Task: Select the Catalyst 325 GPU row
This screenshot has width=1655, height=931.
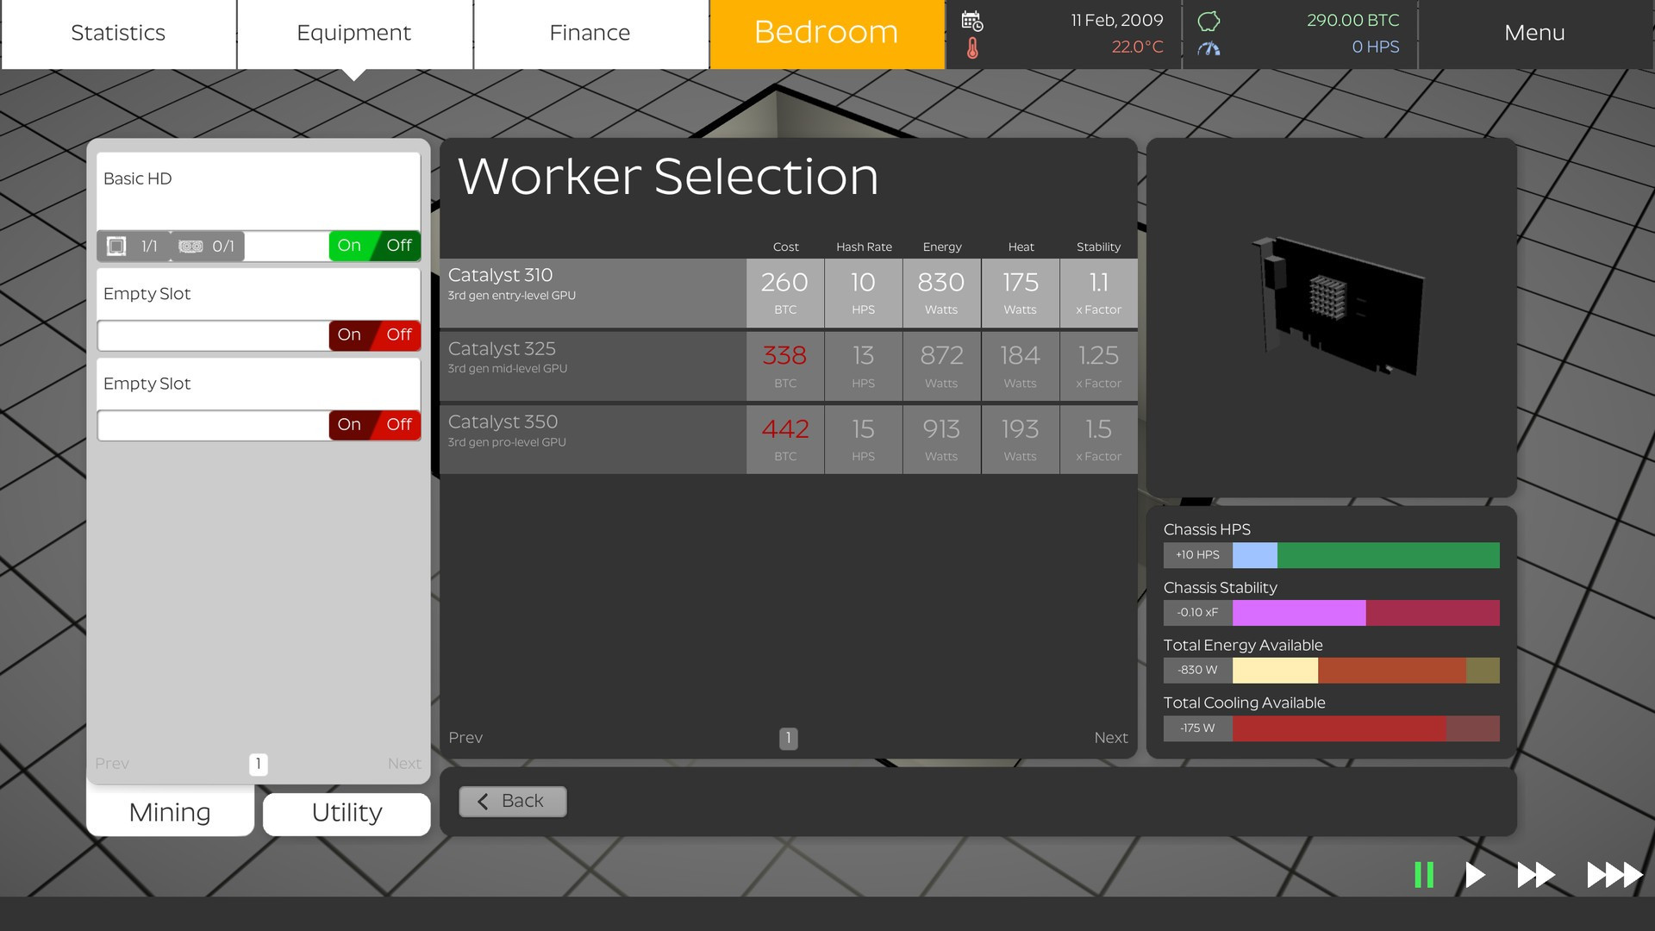Action: click(x=592, y=366)
